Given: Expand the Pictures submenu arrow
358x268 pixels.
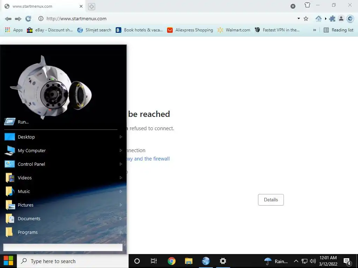Looking at the screenshot, I should pyautogui.click(x=121, y=205).
